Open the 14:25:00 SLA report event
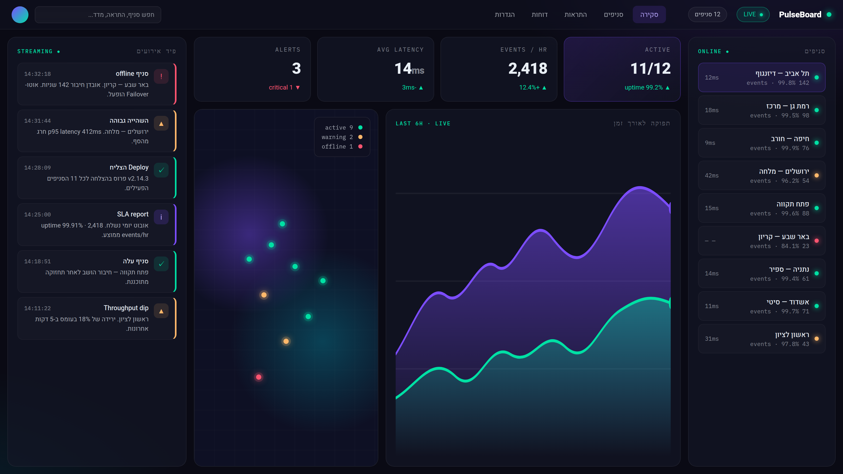 click(x=97, y=225)
